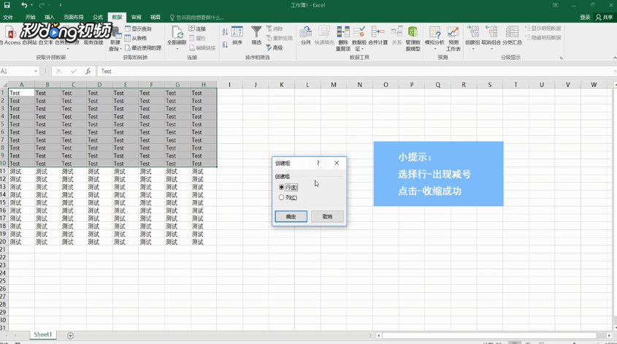This screenshot has height=344, width=617.
Task: Click Hide Detail (隐藏明细数据)
Action: point(543,38)
